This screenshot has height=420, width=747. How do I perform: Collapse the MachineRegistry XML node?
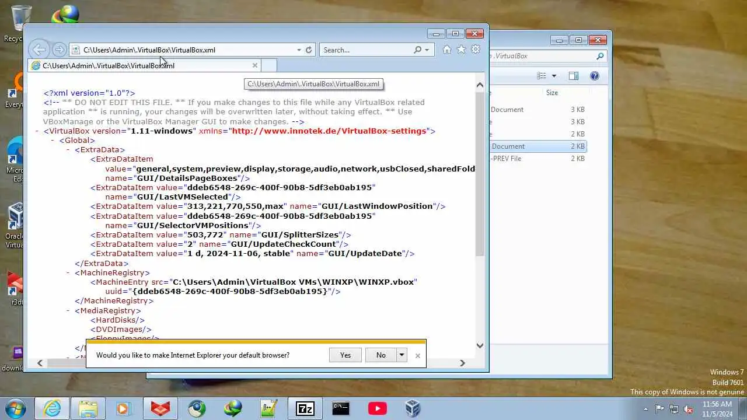coord(69,273)
